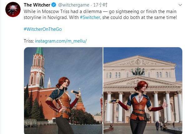186x134 pixels.
Task: Click the blue verified badge
Action: [54, 5]
